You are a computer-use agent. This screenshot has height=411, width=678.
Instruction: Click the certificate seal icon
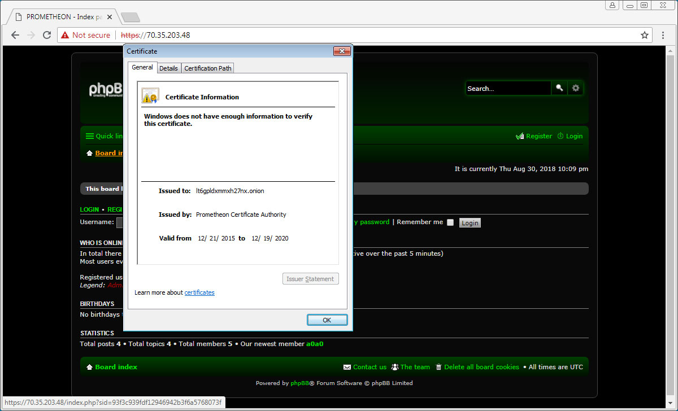coord(150,95)
